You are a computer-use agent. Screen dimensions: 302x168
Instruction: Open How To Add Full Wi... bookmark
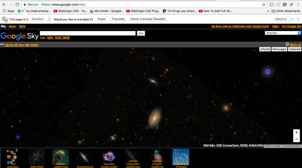(215, 11)
